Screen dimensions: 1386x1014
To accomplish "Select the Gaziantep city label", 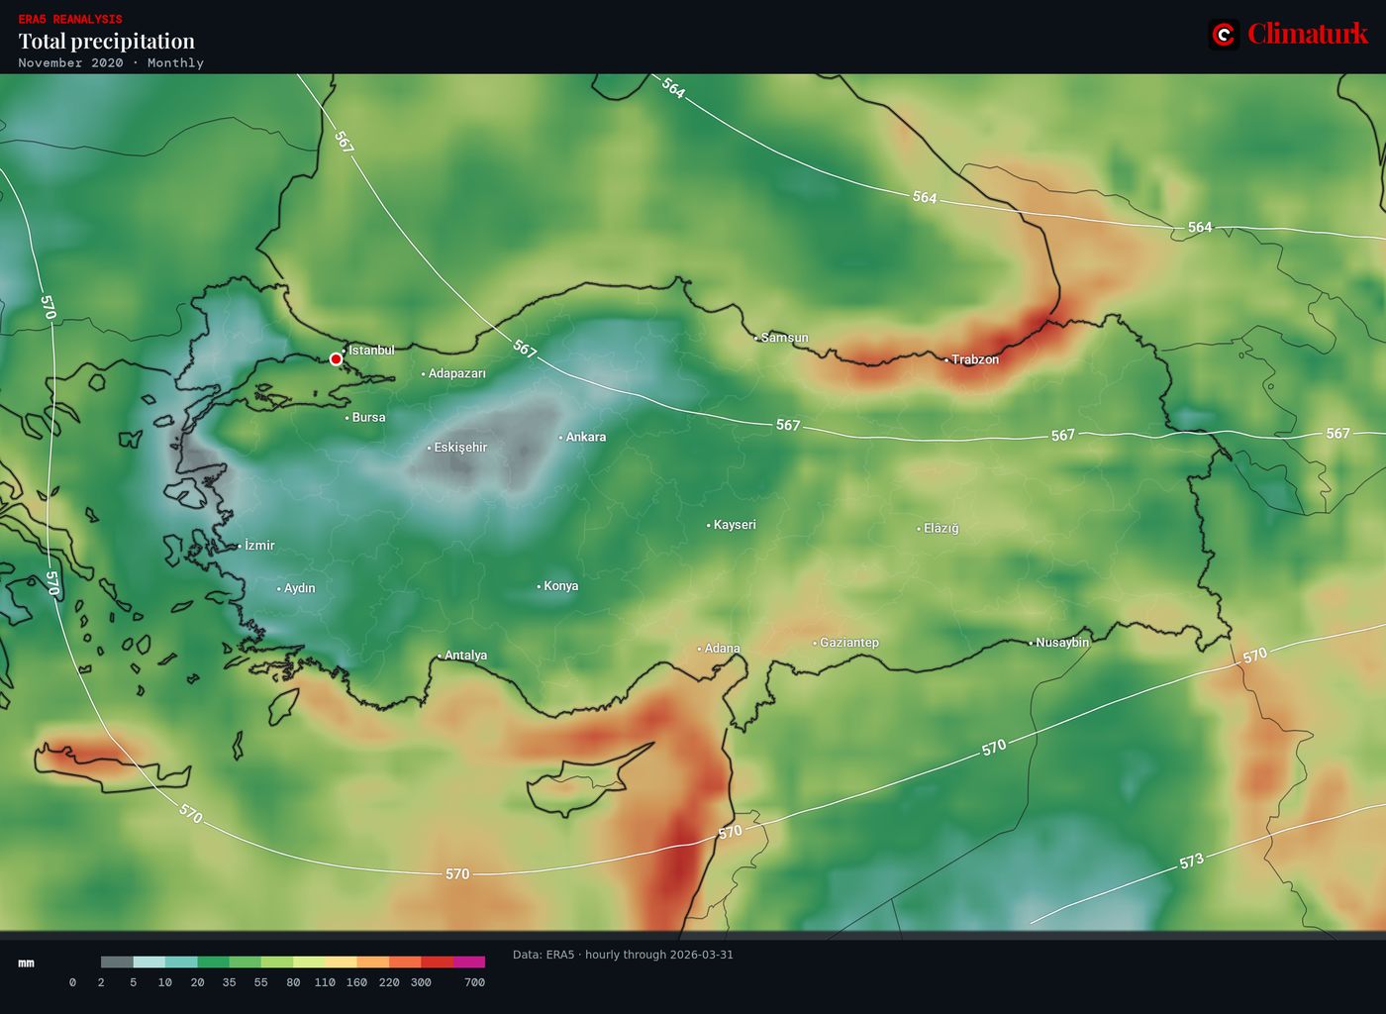I will coord(848,643).
